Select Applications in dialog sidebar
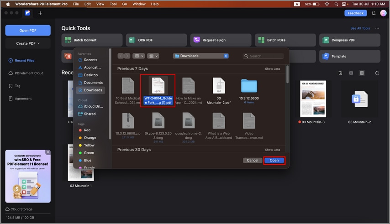 coord(90,68)
